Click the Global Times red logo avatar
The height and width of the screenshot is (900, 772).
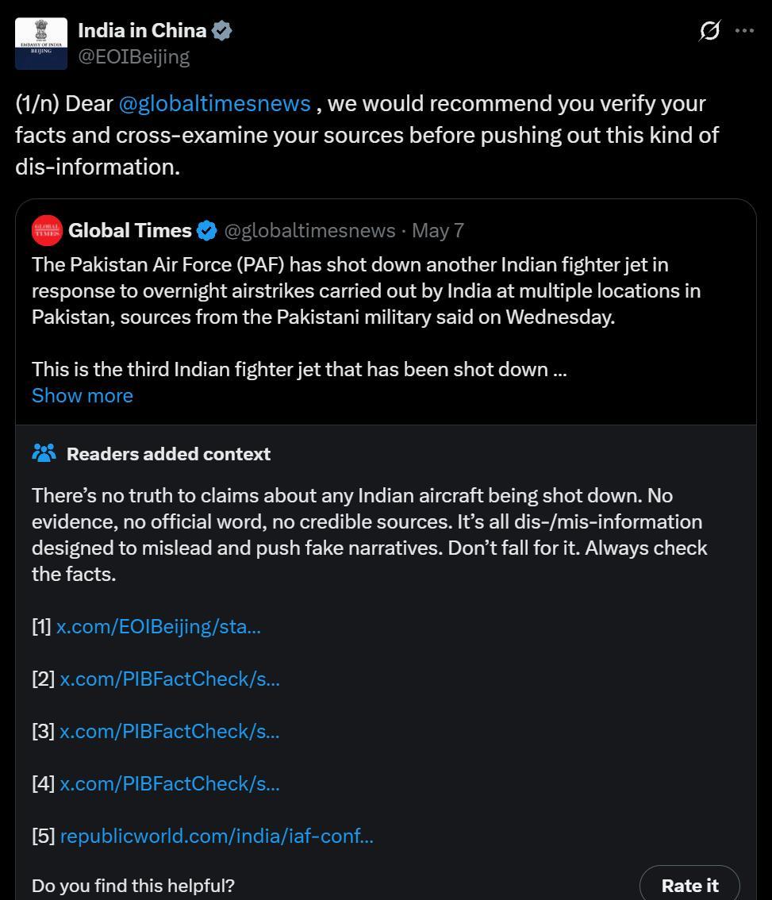47,231
